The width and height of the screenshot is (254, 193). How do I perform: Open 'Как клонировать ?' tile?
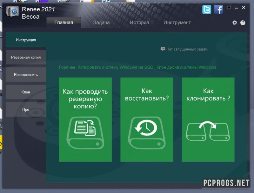[x=208, y=120]
